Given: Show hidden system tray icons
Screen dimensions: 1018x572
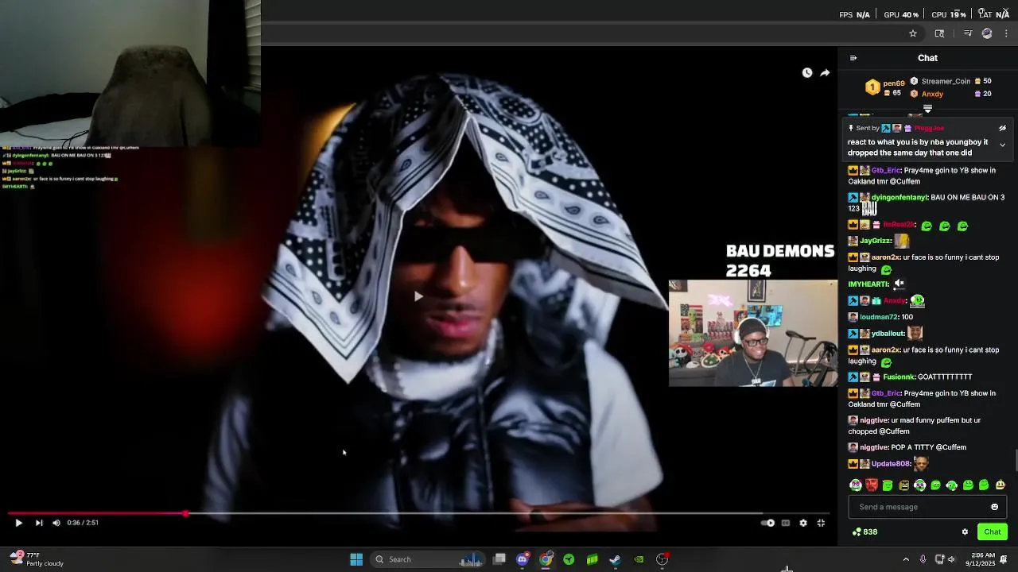Looking at the screenshot, I should click(906, 559).
